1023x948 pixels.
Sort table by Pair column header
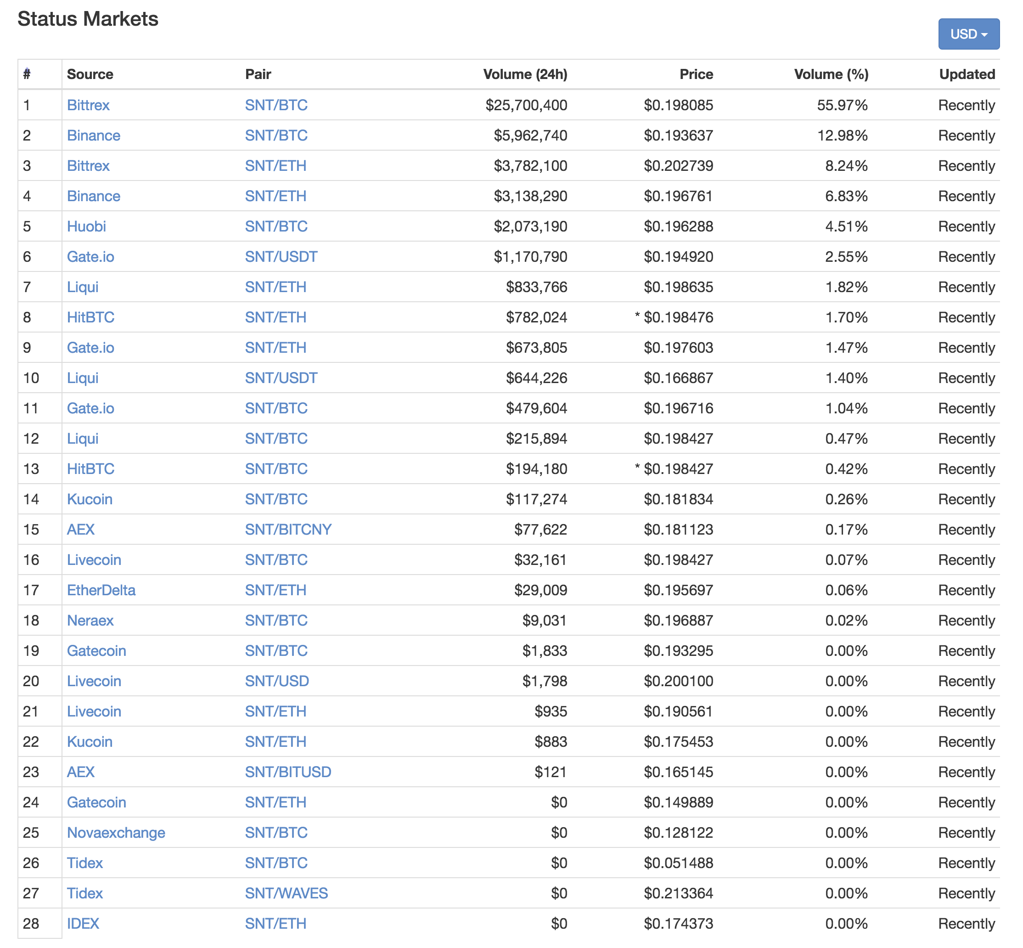(258, 74)
